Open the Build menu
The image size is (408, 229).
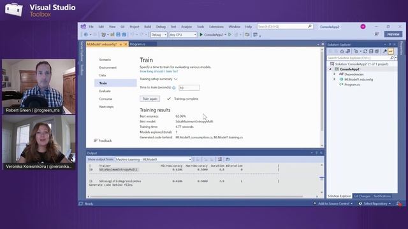pyautogui.click(x=147, y=27)
